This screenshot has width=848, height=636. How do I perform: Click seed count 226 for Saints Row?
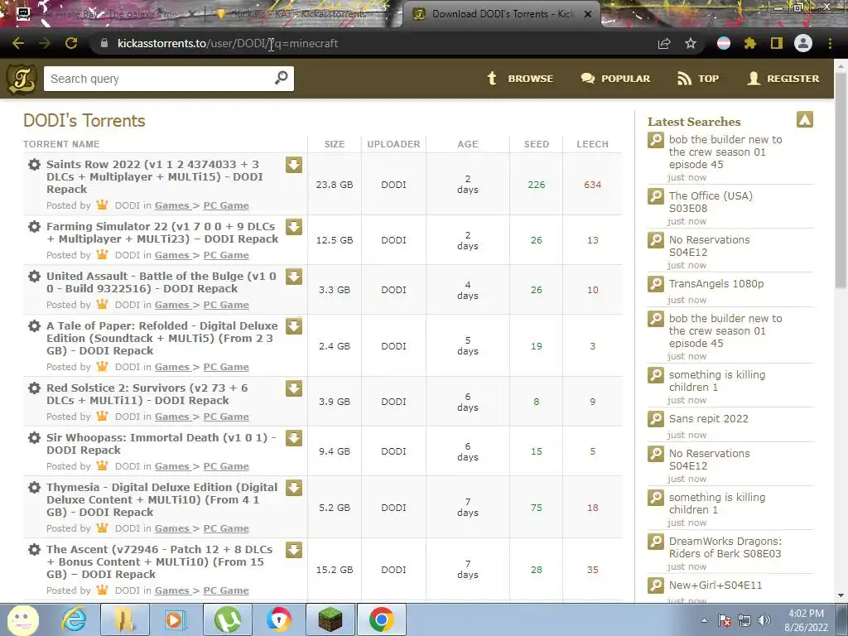pos(537,185)
